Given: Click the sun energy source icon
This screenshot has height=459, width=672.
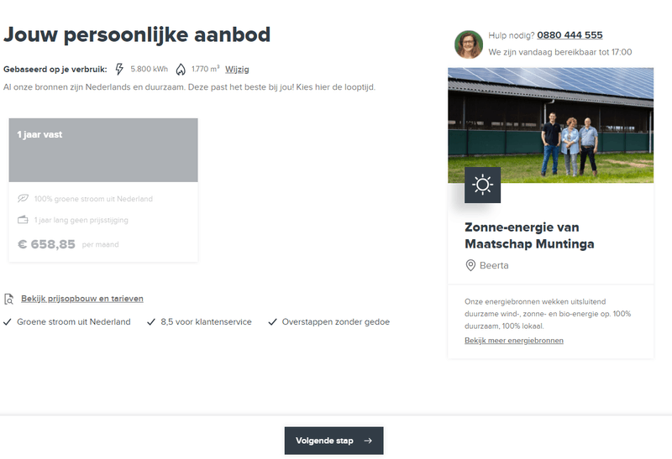Looking at the screenshot, I should click(x=483, y=185).
